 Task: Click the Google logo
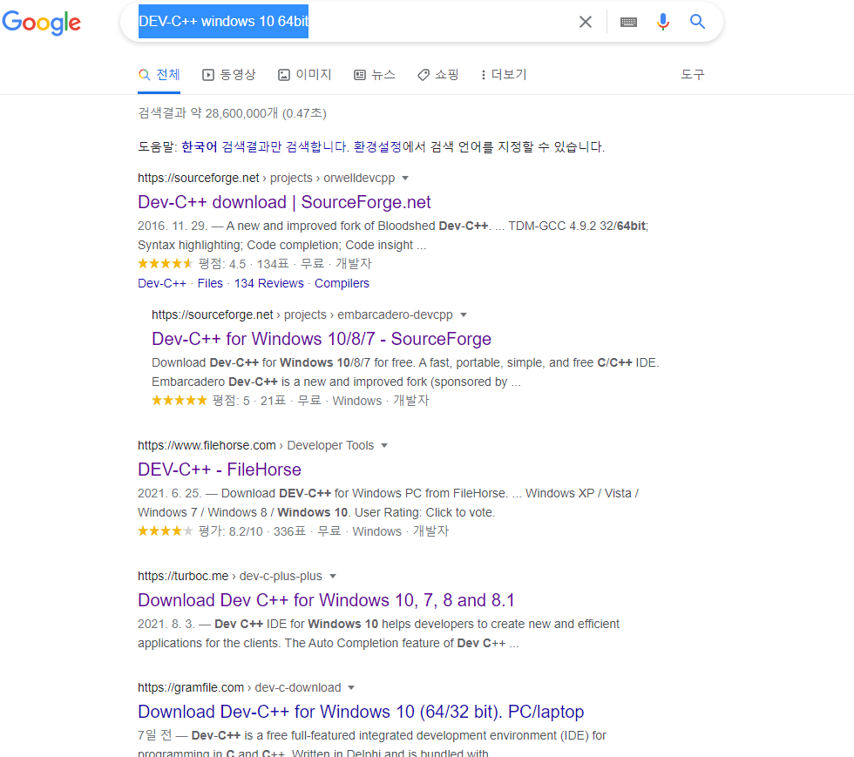click(x=42, y=23)
